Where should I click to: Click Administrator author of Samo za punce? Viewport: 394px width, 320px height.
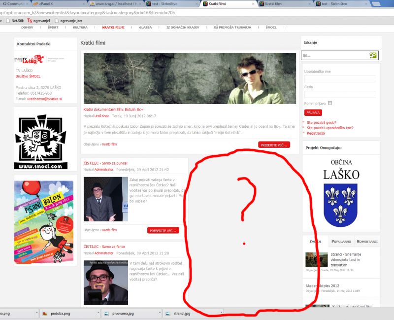pyautogui.click(x=104, y=170)
